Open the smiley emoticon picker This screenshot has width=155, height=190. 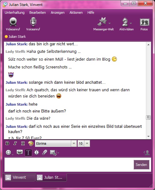(x=8, y=152)
